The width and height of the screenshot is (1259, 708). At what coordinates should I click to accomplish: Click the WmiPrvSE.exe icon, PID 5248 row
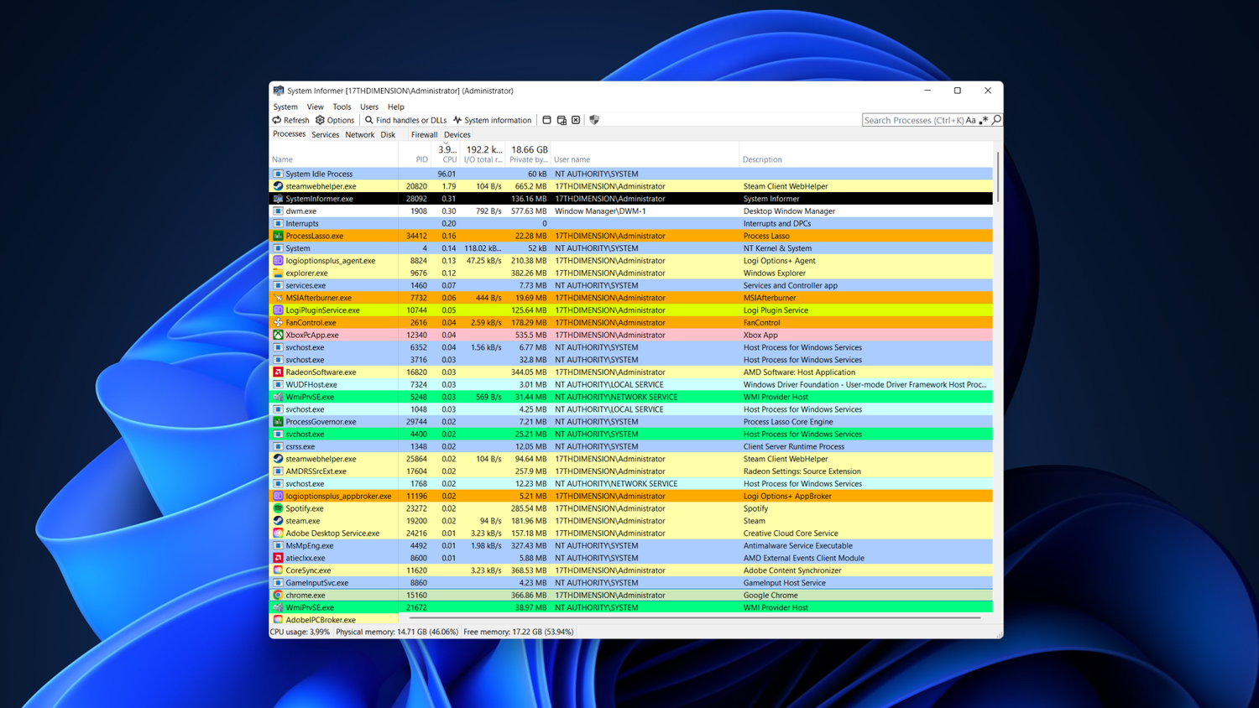tap(278, 397)
